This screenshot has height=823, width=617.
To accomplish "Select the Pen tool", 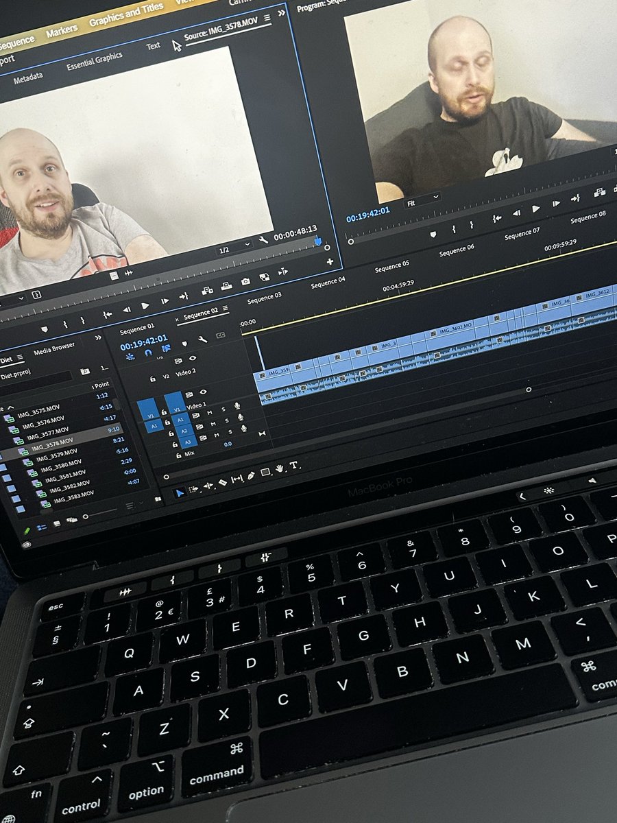I will coord(251,475).
